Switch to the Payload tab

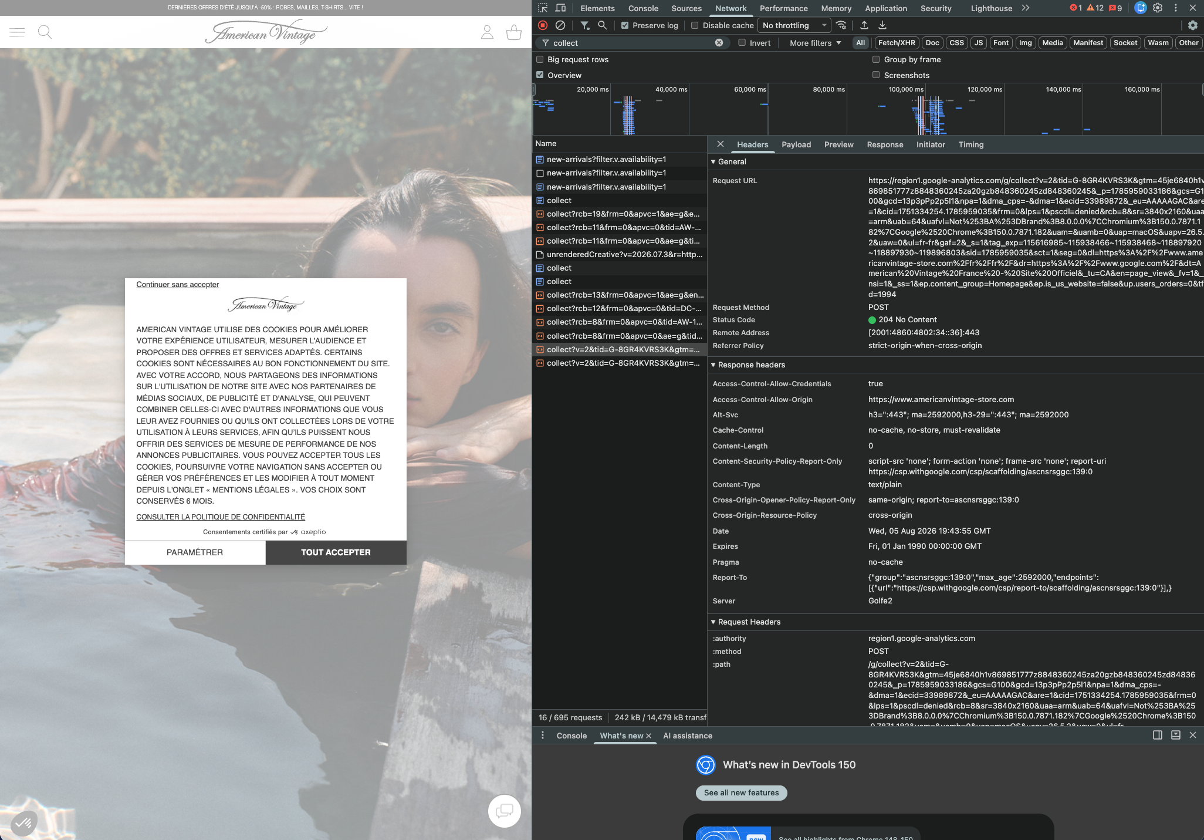click(796, 144)
